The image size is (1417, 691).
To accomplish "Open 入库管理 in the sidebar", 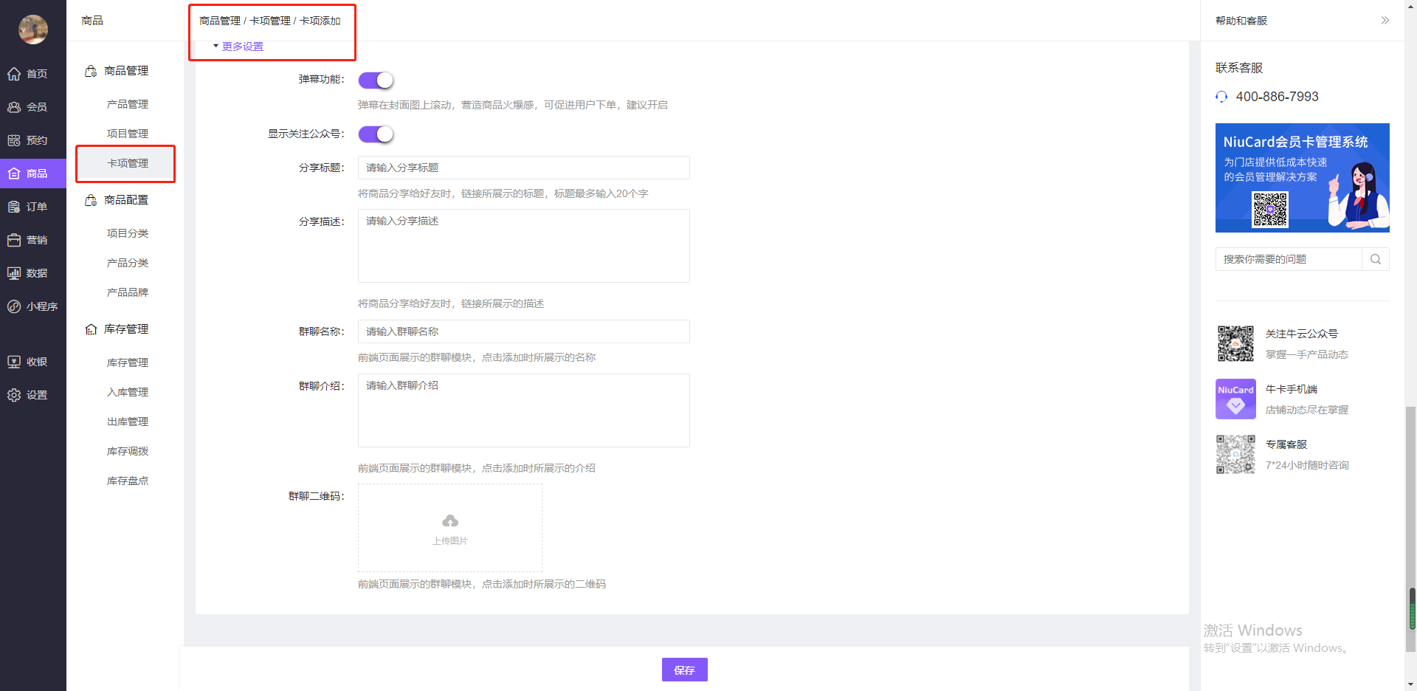I will [x=128, y=392].
